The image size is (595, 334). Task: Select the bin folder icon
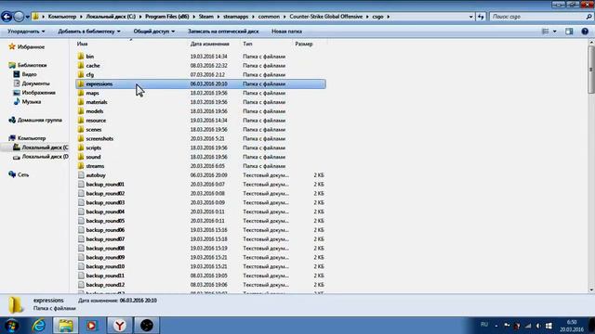click(81, 56)
